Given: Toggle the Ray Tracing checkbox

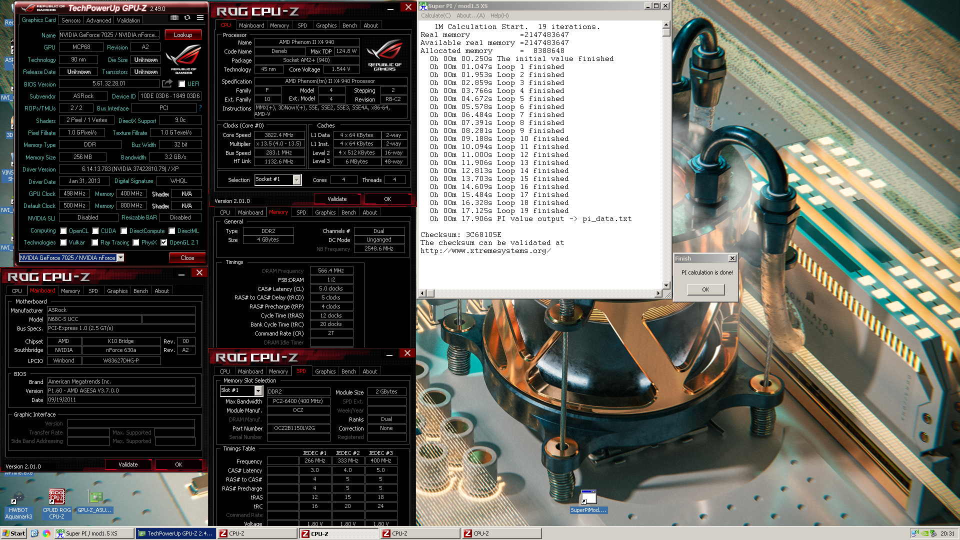Looking at the screenshot, I should tap(95, 242).
